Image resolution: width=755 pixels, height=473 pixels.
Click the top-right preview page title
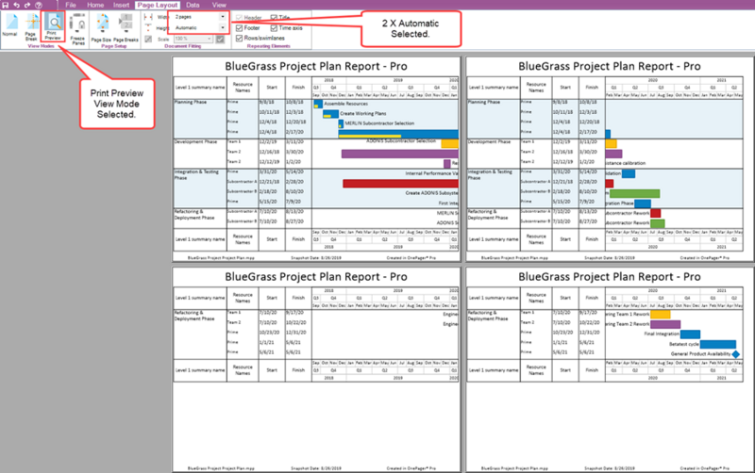tap(609, 66)
